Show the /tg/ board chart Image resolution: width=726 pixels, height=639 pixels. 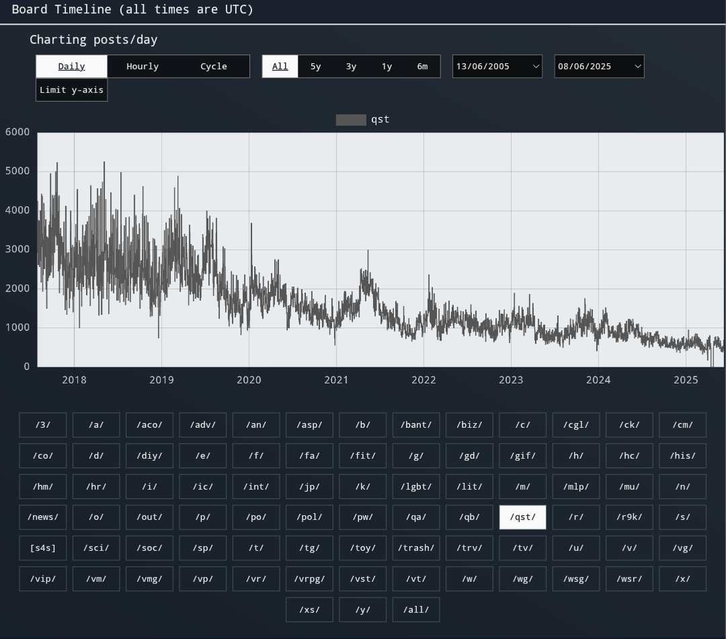pyautogui.click(x=309, y=548)
